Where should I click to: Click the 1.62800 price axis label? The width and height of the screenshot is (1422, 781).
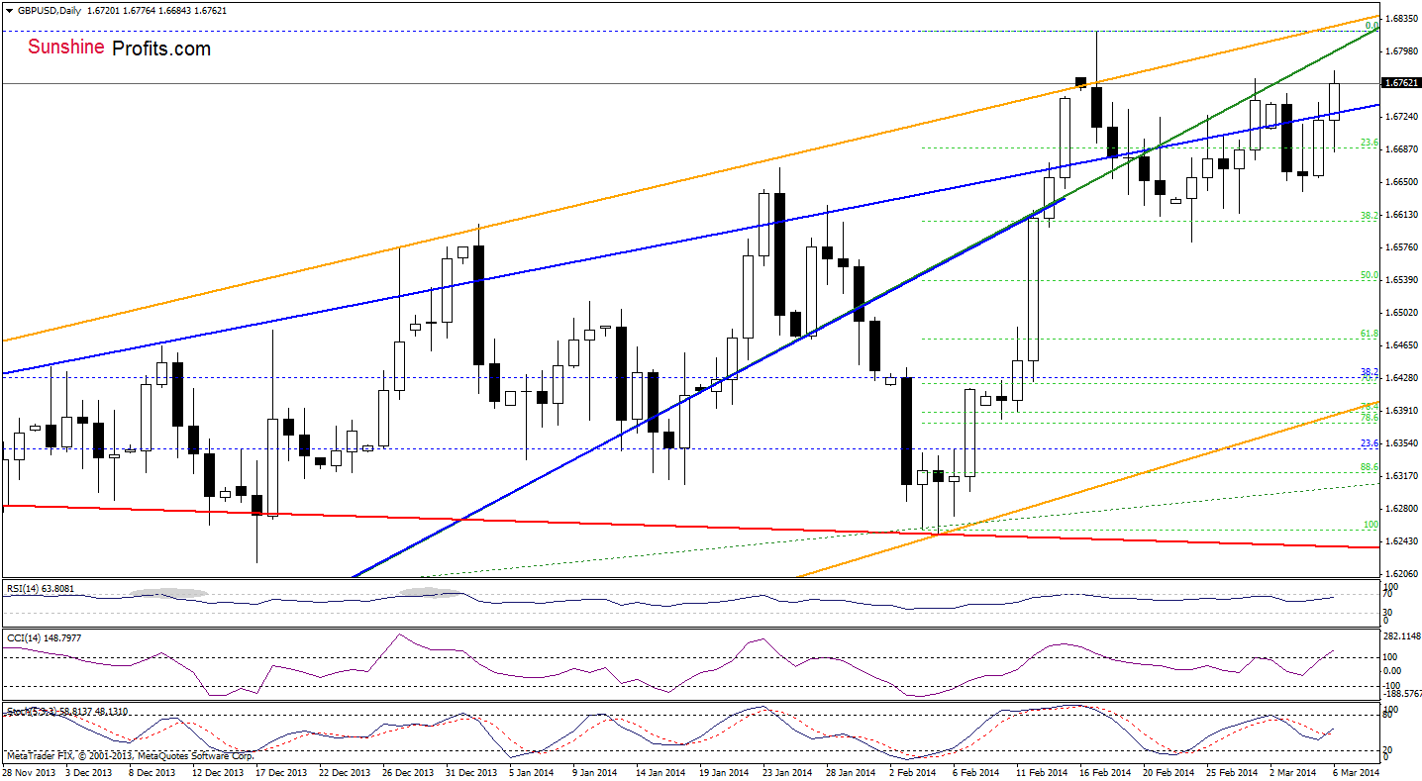click(x=1401, y=509)
